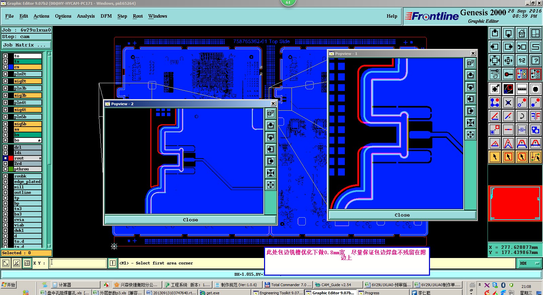Click the pan right view icon

[508, 47]
